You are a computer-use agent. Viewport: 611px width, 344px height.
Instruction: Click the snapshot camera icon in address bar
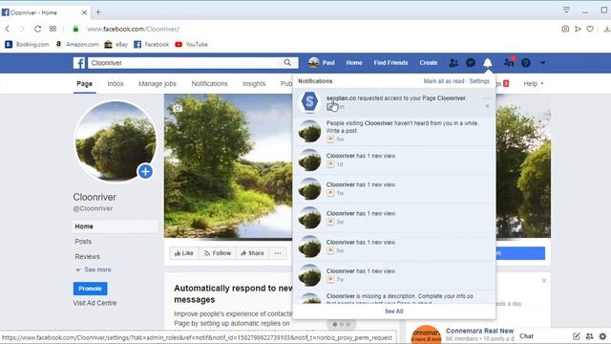click(565, 29)
